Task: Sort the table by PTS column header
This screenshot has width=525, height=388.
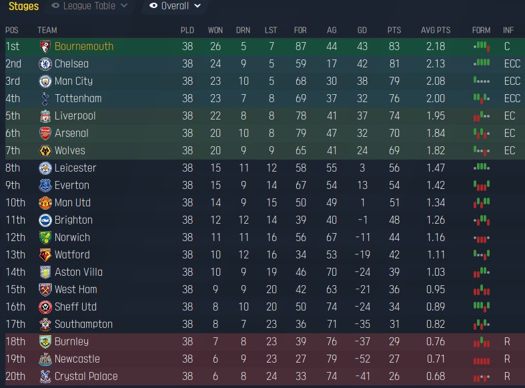Action: tap(394, 30)
